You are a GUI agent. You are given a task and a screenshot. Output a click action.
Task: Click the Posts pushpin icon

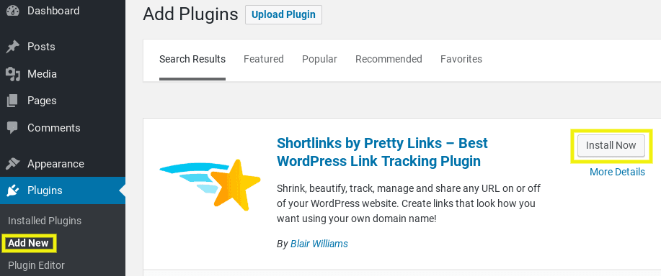coord(13,47)
